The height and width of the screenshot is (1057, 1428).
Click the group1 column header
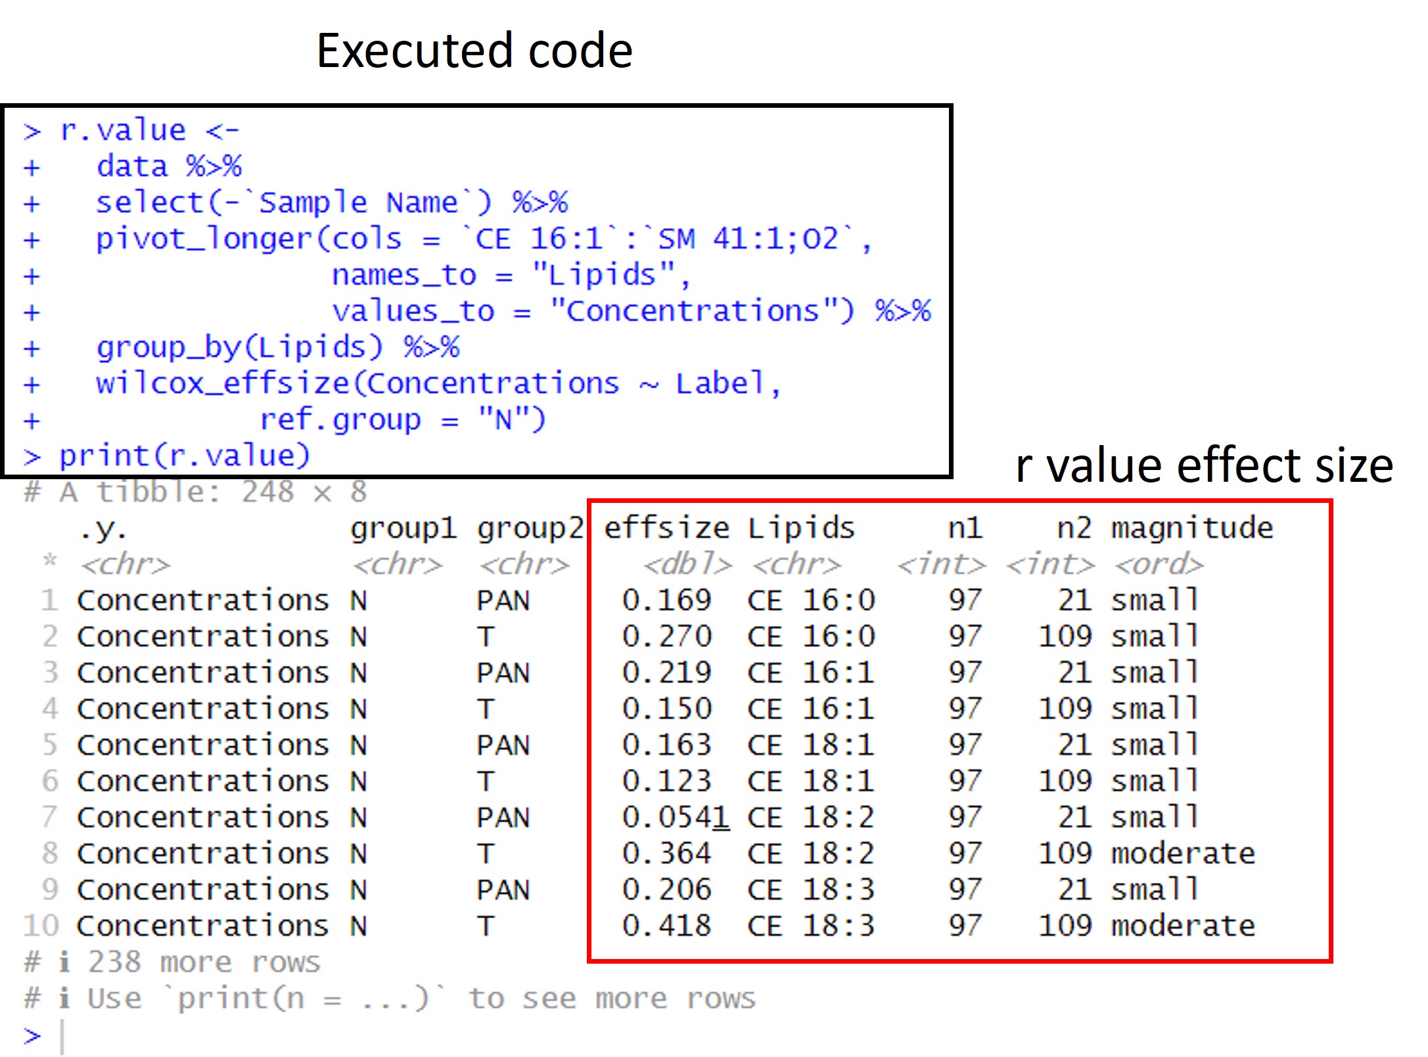[403, 528]
